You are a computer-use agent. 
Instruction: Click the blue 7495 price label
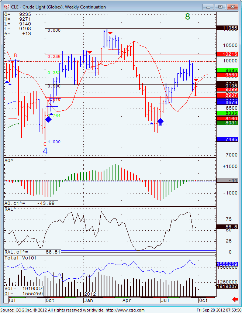[227, 140]
